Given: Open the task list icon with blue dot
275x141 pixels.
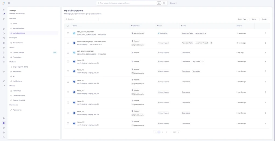Looking at the screenshot, I should point(4,14).
